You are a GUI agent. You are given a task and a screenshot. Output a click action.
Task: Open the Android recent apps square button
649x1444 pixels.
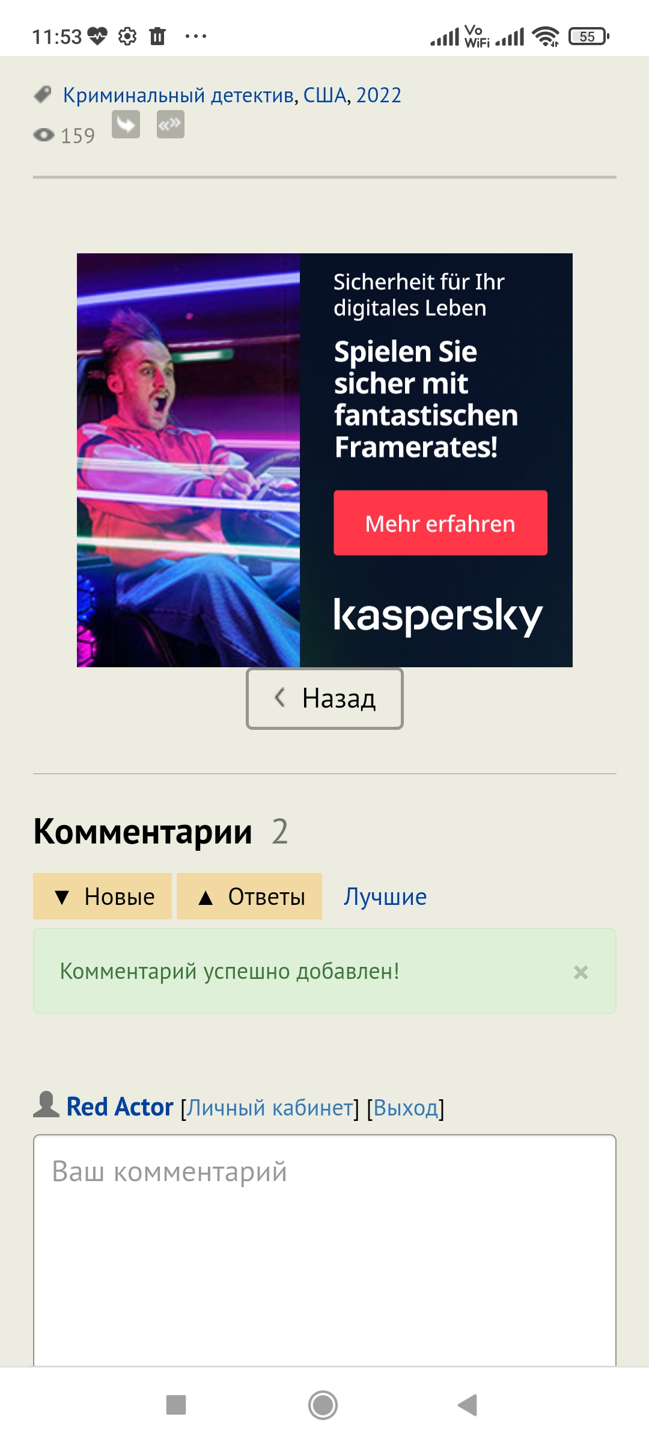[x=176, y=1405]
